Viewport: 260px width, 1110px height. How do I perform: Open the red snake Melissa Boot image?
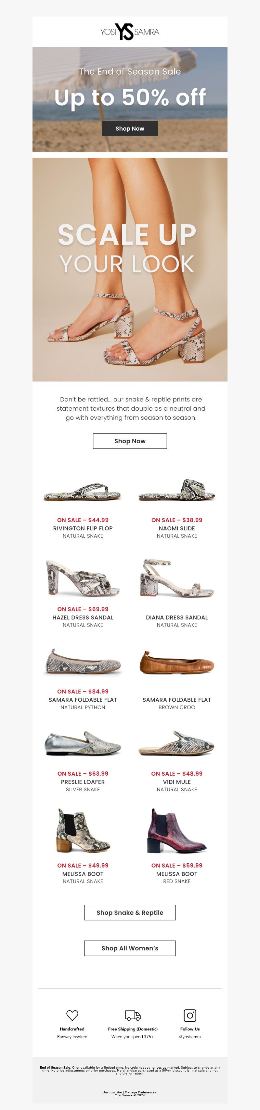176,831
